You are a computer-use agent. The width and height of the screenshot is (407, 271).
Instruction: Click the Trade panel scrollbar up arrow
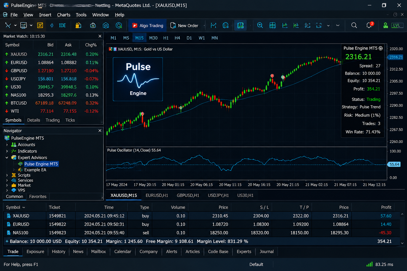pos(402,214)
